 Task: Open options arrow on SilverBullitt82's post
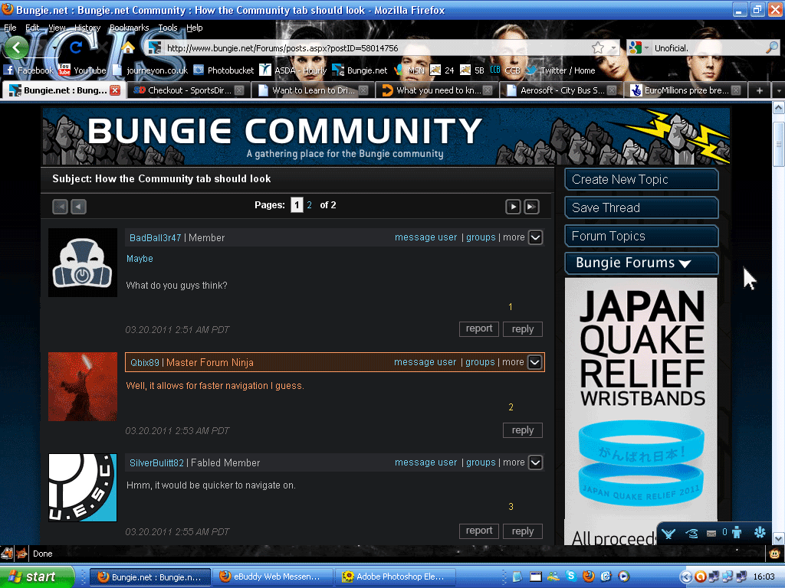[x=536, y=462]
